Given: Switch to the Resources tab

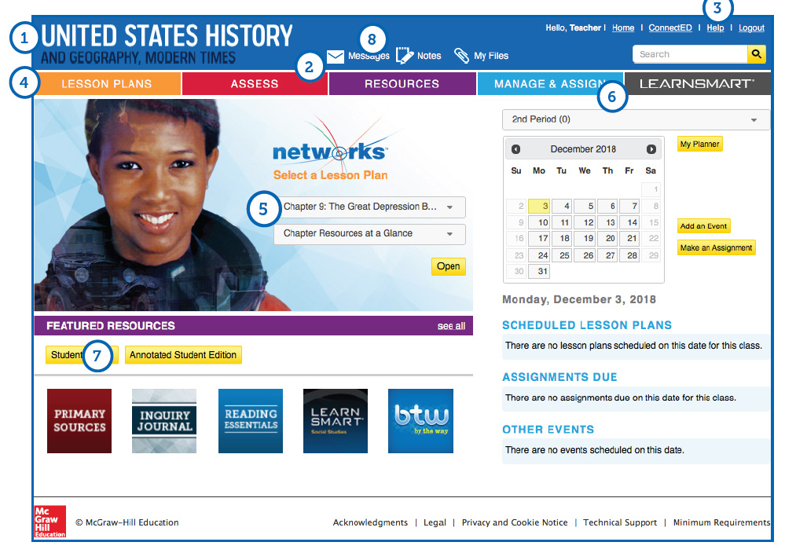Looking at the screenshot, I should pos(402,83).
